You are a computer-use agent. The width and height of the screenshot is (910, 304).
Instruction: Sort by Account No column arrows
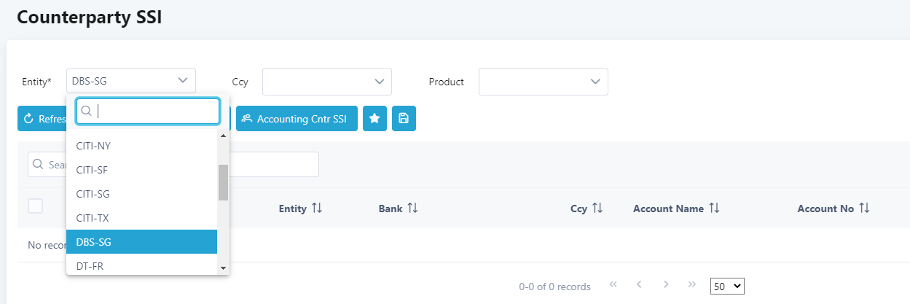(x=864, y=208)
